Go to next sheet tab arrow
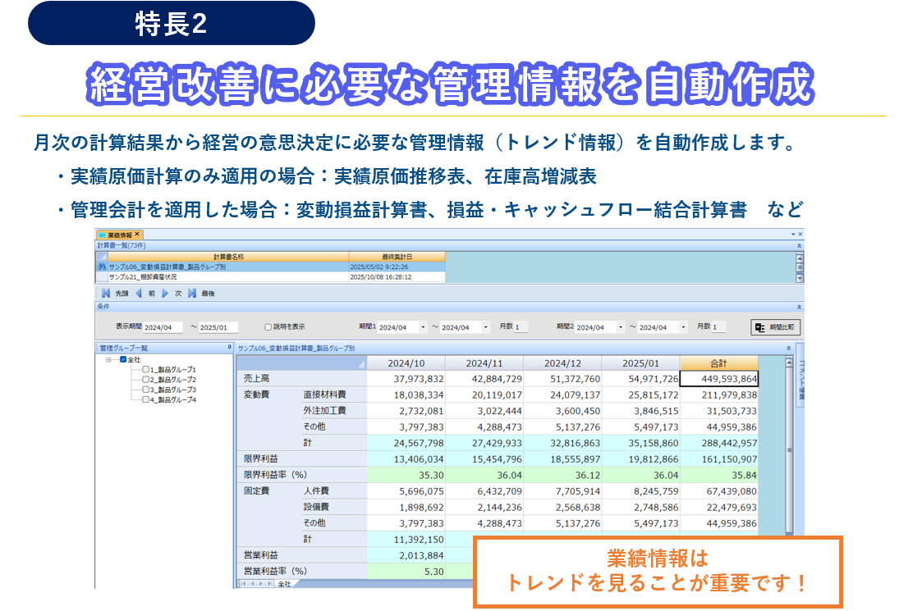This screenshot has width=908, height=611. 261,584
